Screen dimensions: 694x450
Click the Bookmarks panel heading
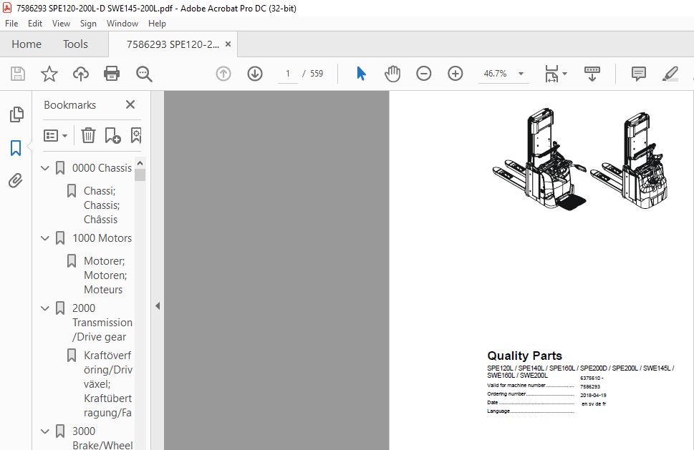(70, 105)
